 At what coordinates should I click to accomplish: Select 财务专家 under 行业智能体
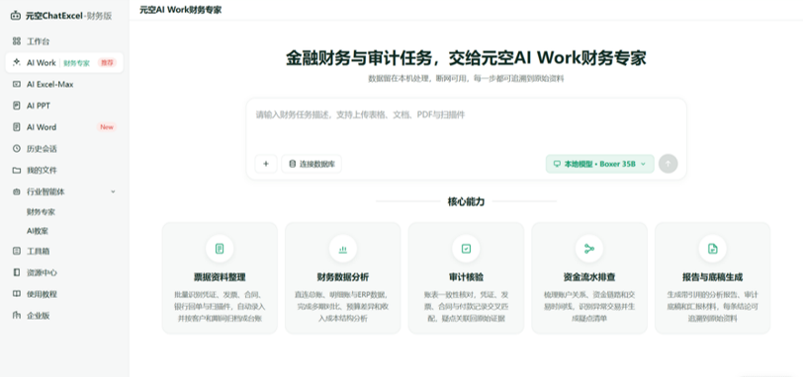(x=41, y=212)
